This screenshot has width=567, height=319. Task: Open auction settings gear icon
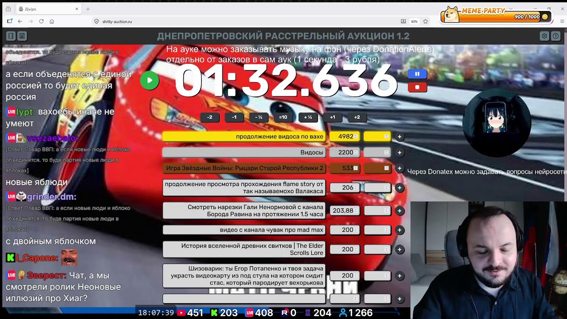544,36
